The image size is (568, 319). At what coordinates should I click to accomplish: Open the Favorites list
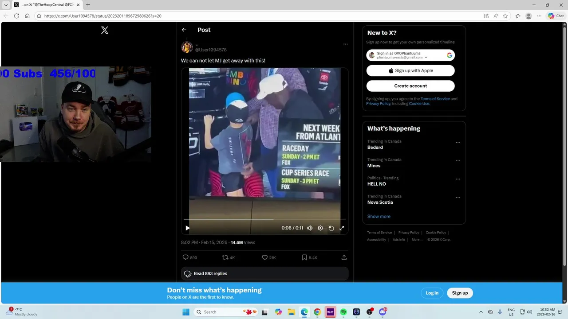click(518, 16)
